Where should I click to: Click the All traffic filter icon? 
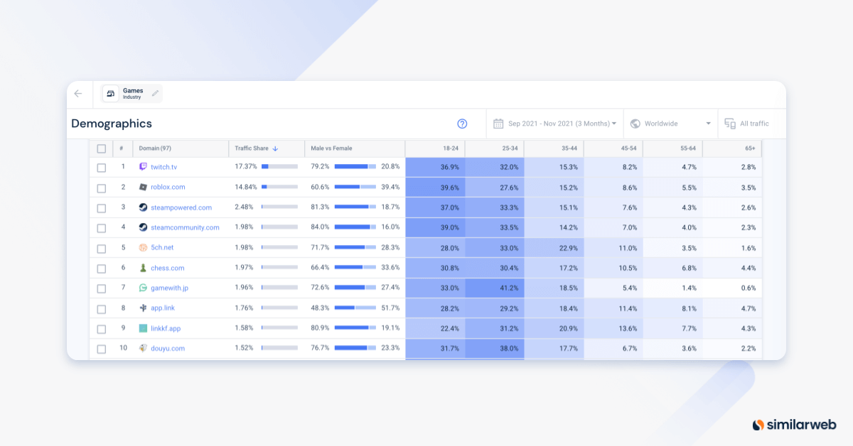click(730, 123)
